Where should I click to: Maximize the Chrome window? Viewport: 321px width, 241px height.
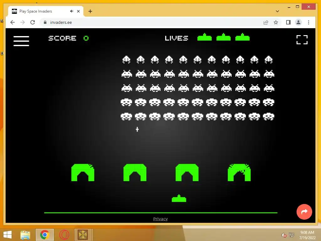tap(297, 7)
